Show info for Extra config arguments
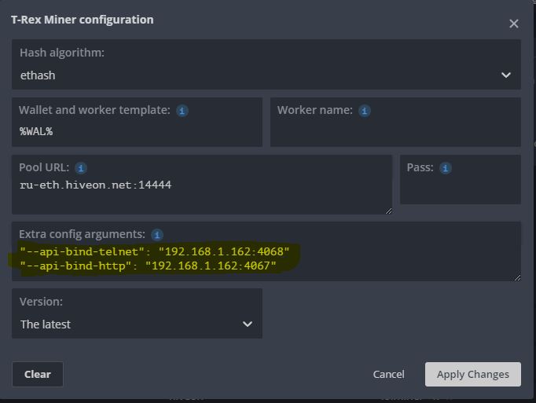Viewport: 536px width, 403px height. click(157, 235)
